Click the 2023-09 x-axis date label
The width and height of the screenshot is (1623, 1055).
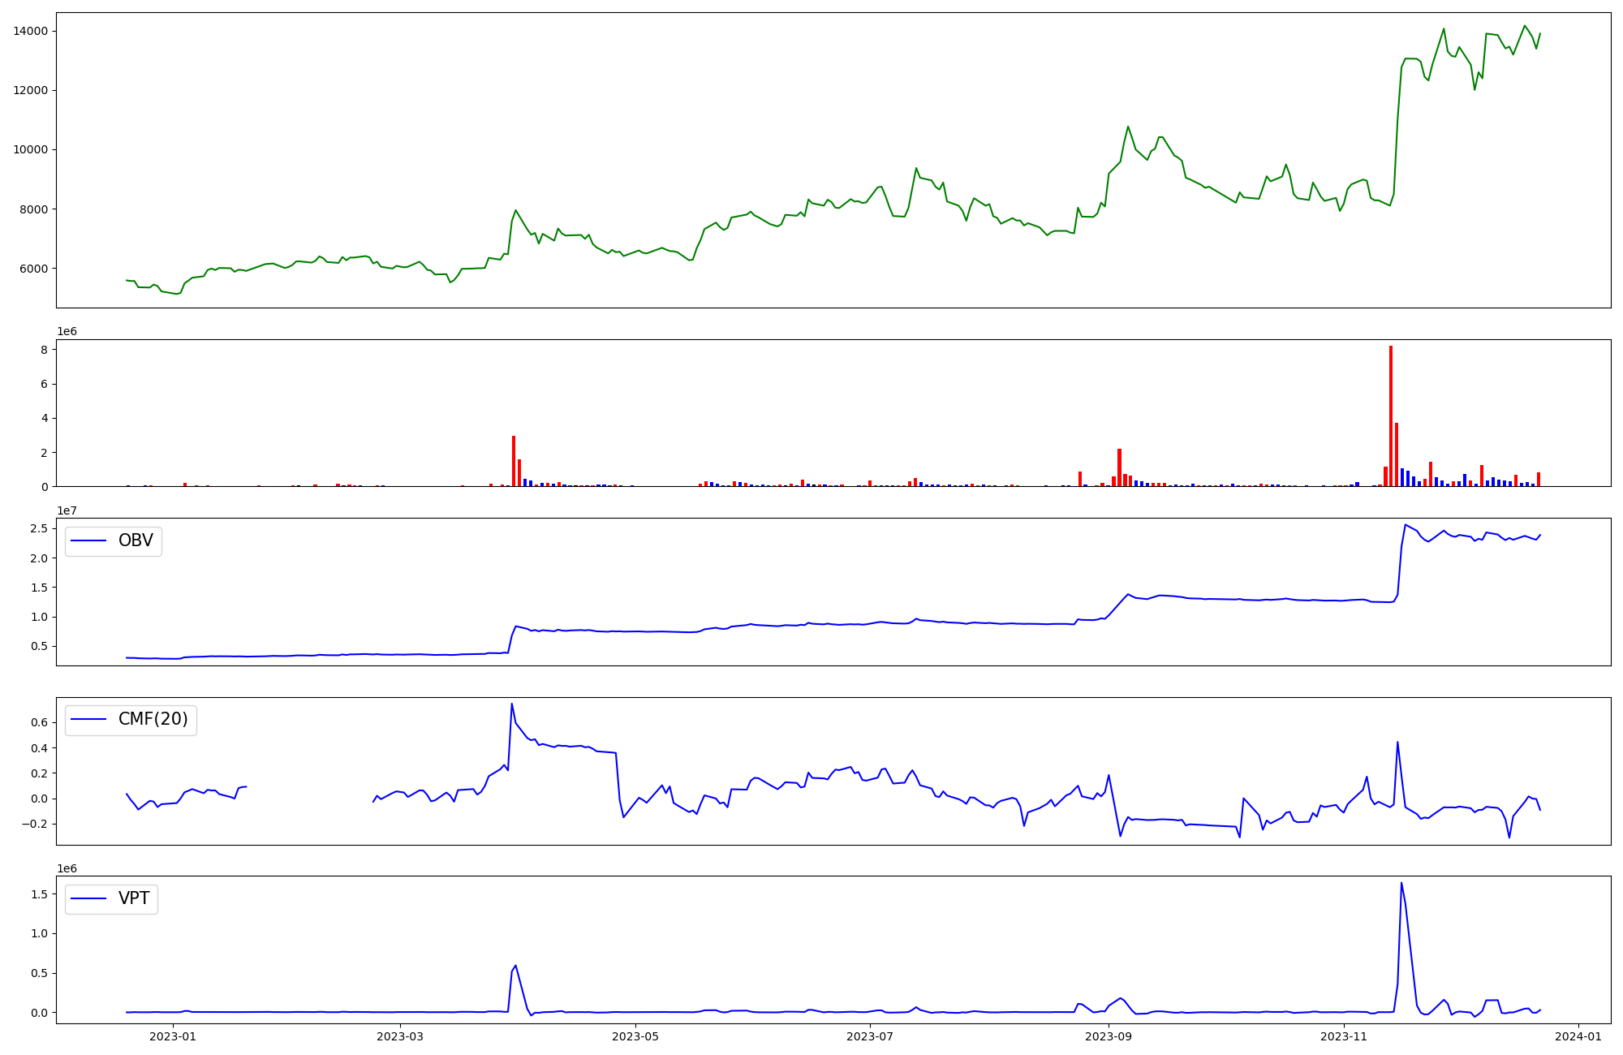point(1109,1036)
